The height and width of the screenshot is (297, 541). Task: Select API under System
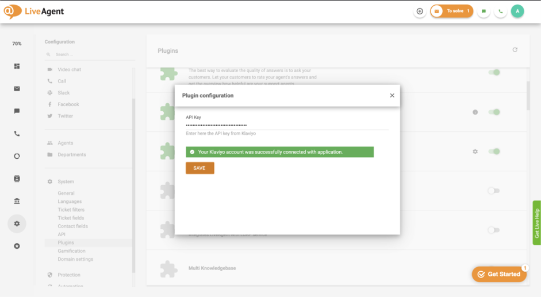coord(62,235)
